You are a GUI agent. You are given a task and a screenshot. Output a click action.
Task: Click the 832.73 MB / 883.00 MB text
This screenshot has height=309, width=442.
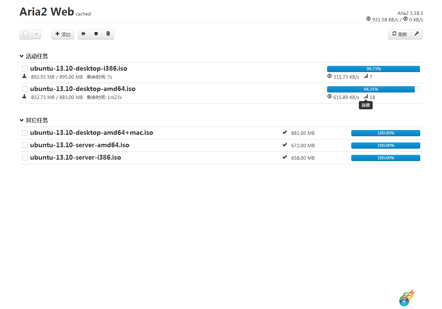[x=57, y=97]
